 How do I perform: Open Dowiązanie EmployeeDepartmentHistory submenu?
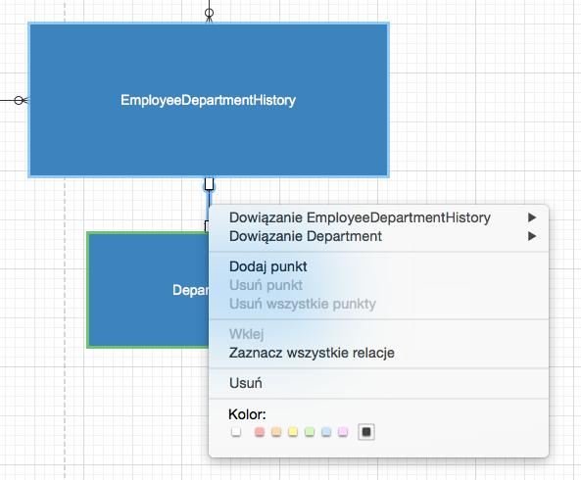point(379,217)
